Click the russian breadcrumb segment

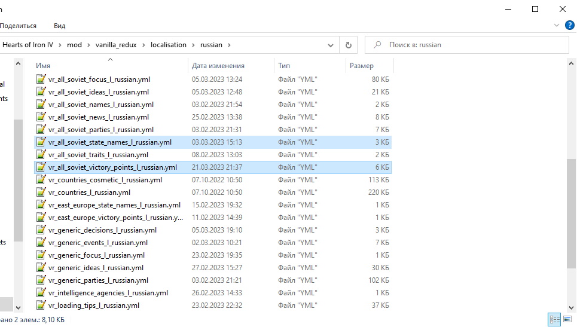pyautogui.click(x=211, y=45)
